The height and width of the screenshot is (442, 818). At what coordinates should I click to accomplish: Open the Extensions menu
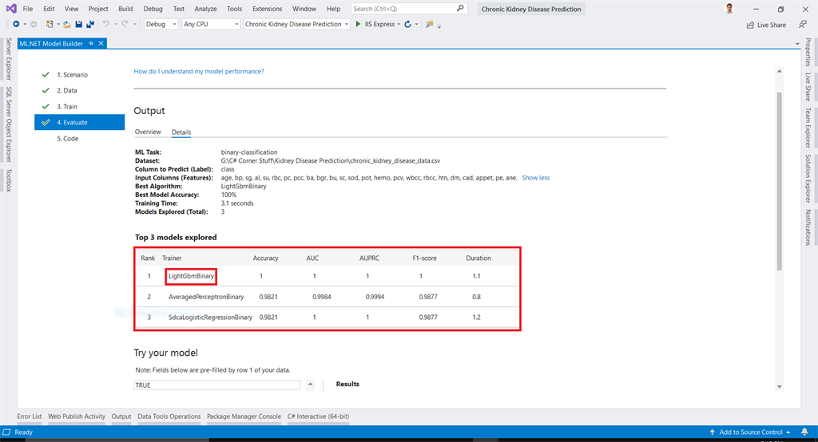[267, 8]
